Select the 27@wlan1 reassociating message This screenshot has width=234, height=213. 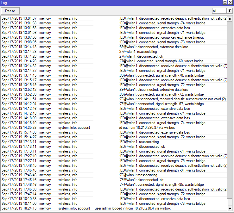[x=138, y=52]
